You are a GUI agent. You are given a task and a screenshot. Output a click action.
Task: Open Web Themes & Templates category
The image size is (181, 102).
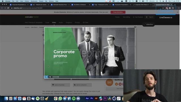34,23
